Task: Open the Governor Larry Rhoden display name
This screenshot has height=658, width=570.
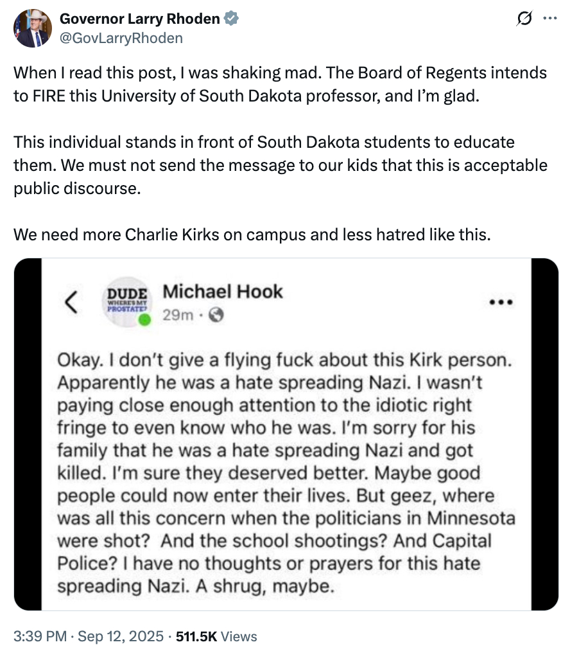Action: pos(139,19)
